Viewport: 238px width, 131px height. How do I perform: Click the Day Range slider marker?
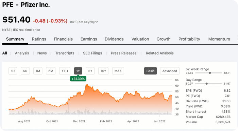(206, 84)
